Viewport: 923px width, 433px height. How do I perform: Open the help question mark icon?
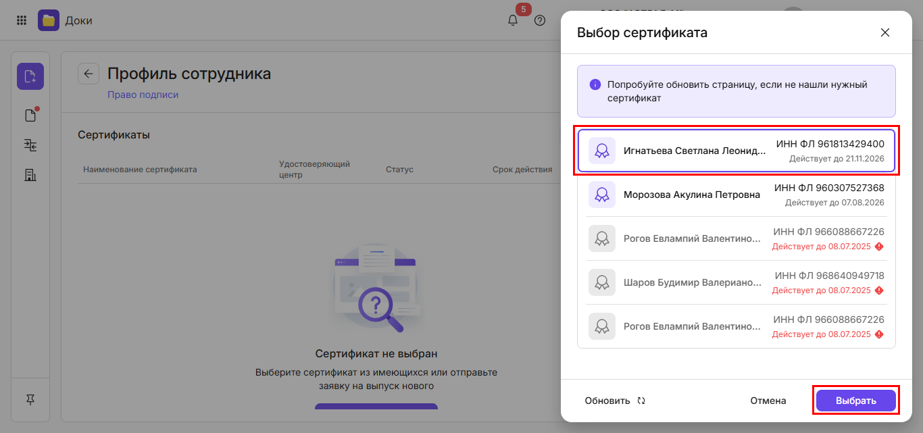click(x=540, y=20)
